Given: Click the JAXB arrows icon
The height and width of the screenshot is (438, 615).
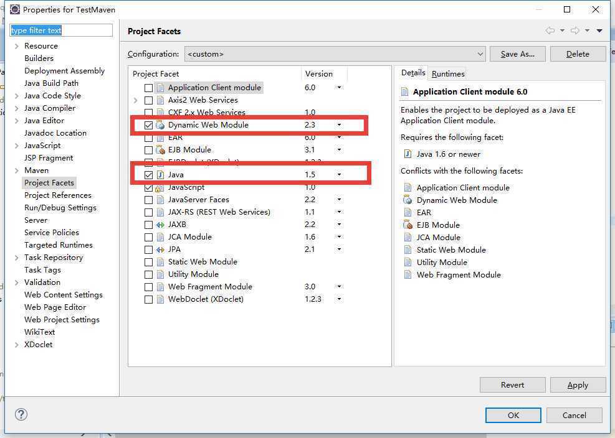Looking at the screenshot, I should (x=160, y=225).
